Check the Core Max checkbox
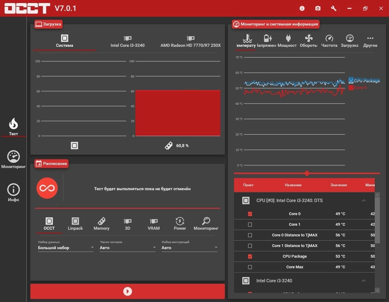This screenshot has height=302, width=389. click(250, 267)
